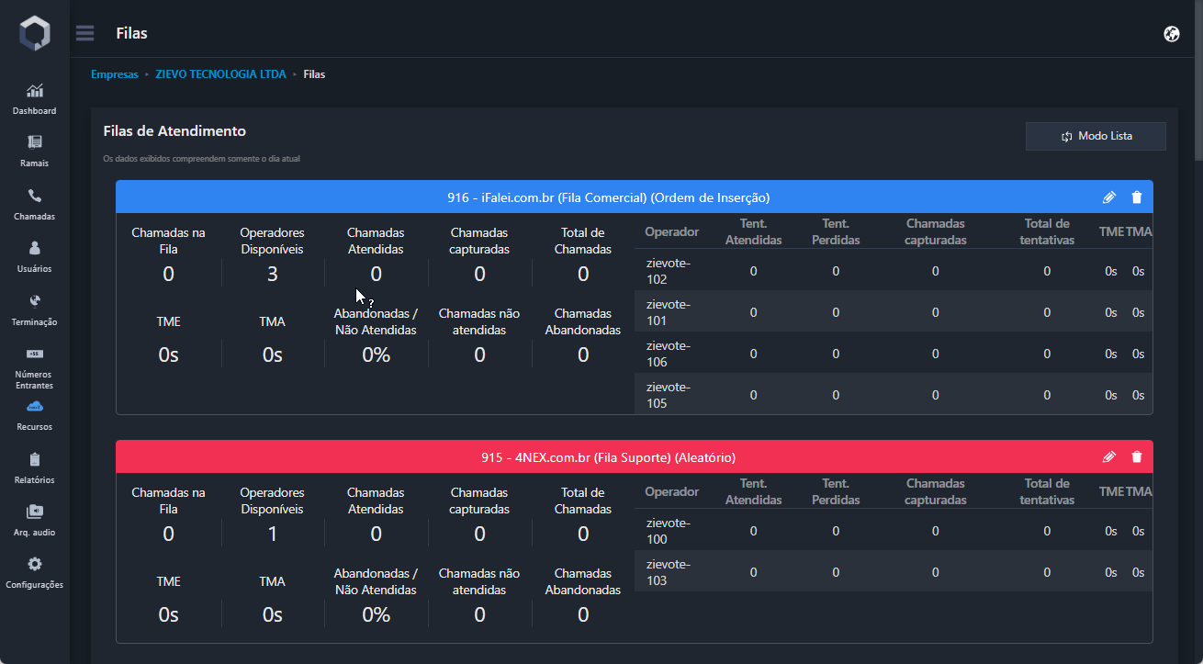The height and width of the screenshot is (664, 1203).
Task: Go to Ramais in the sidebar
Action: [x=35, y=152]
